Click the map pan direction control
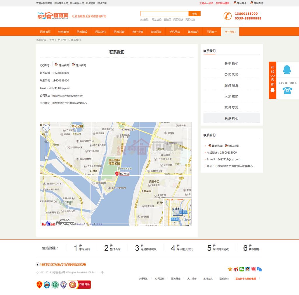Screen dimensions: 299x295 pos(46,127)
